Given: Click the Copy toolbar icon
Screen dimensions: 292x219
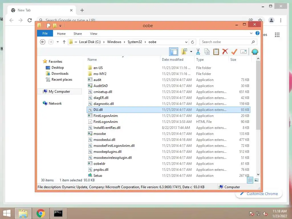Looking at the screenshot, I should (207, 52).
